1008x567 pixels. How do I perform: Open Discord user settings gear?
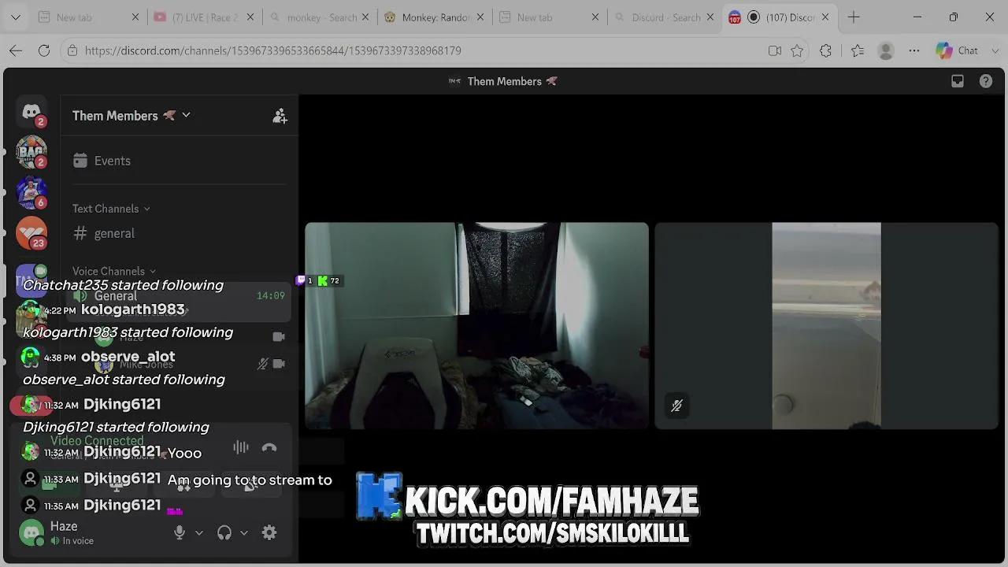(x=269, y=533)
